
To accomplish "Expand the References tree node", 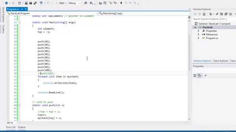I will [x=198, y=34].
